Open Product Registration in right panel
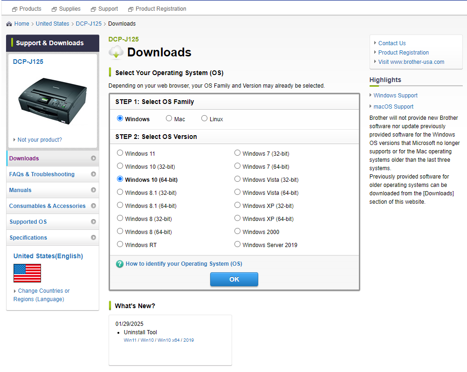This screenshot has width=467, height=372. click(x=404, y=52)
